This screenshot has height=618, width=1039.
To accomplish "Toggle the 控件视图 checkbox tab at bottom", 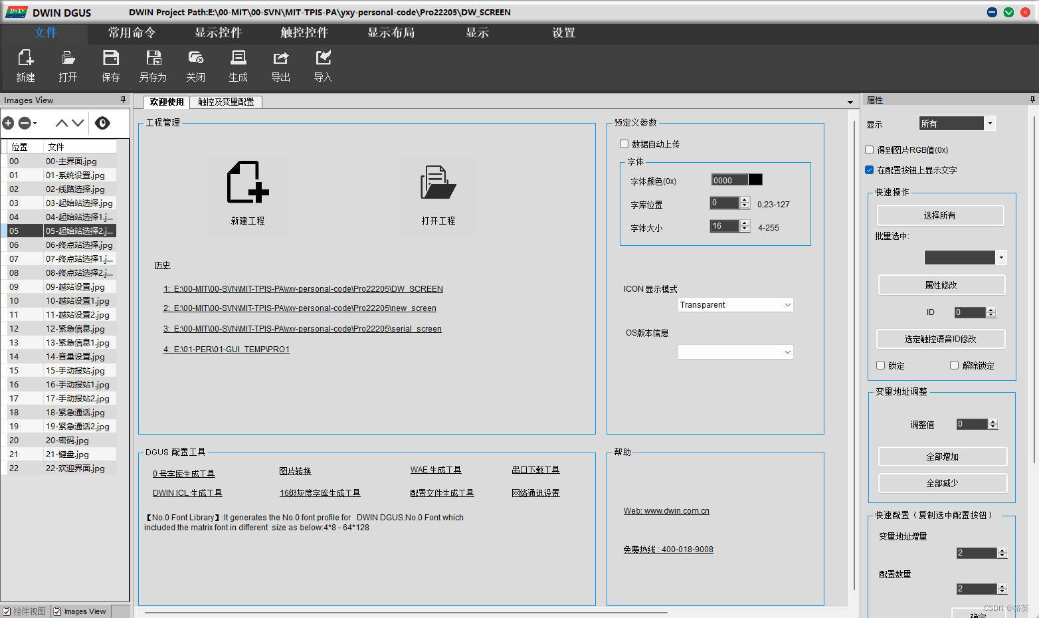I will pyautogui.click(x=25, y=611).
